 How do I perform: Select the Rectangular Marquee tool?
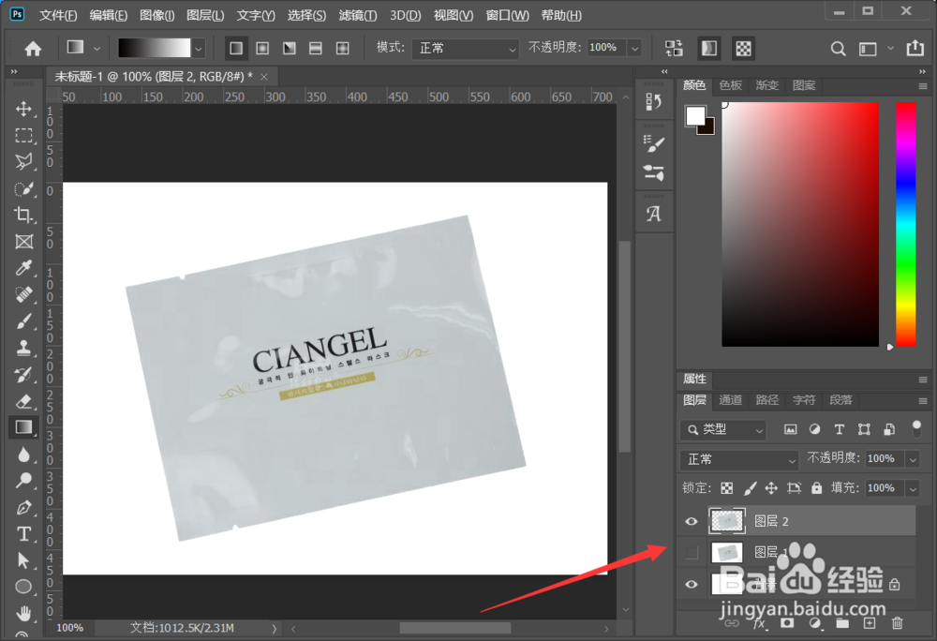23,136
